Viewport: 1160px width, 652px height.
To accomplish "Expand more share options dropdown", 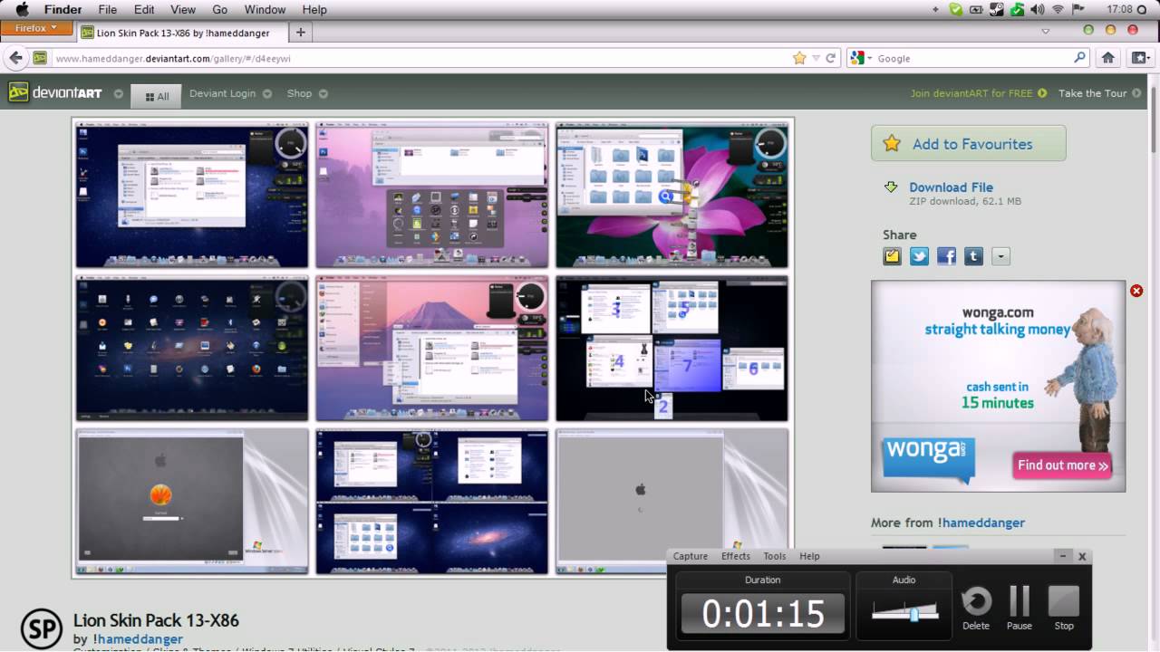I will click(1000, 256).
